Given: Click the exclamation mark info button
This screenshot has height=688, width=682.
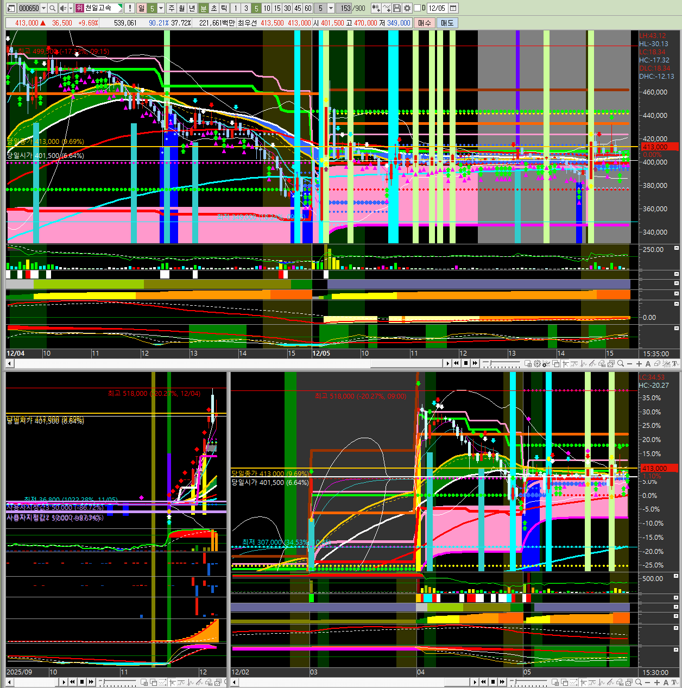Looking at the screenshot, I should [x=130, y=8].
